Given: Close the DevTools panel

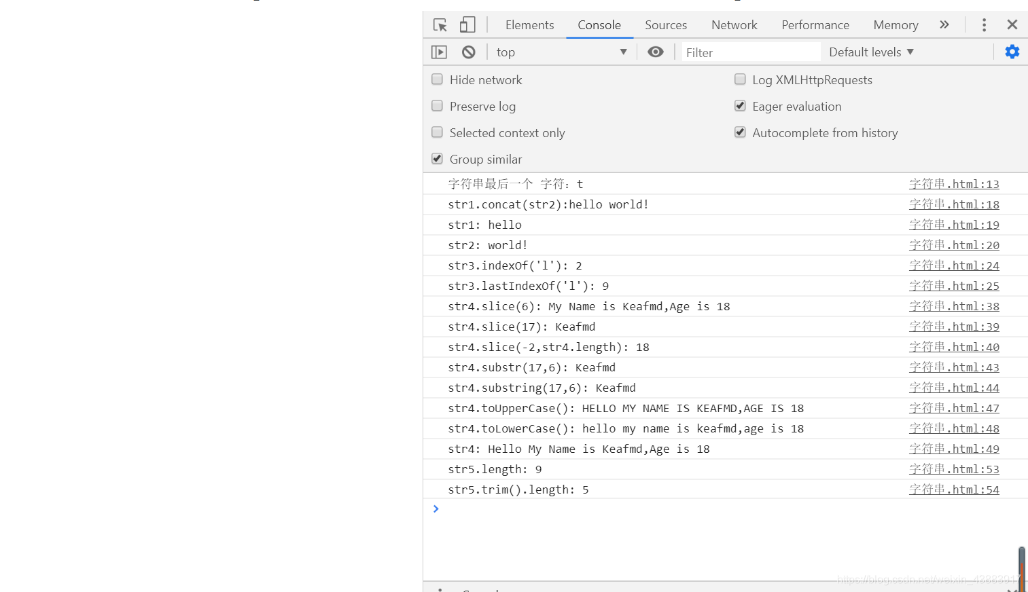Looking at the screenshot, I should click(1012, 25).
